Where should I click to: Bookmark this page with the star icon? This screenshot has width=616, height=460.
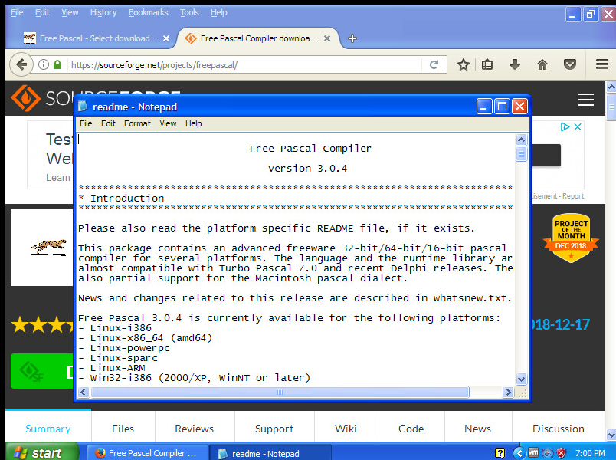[464, 65]
